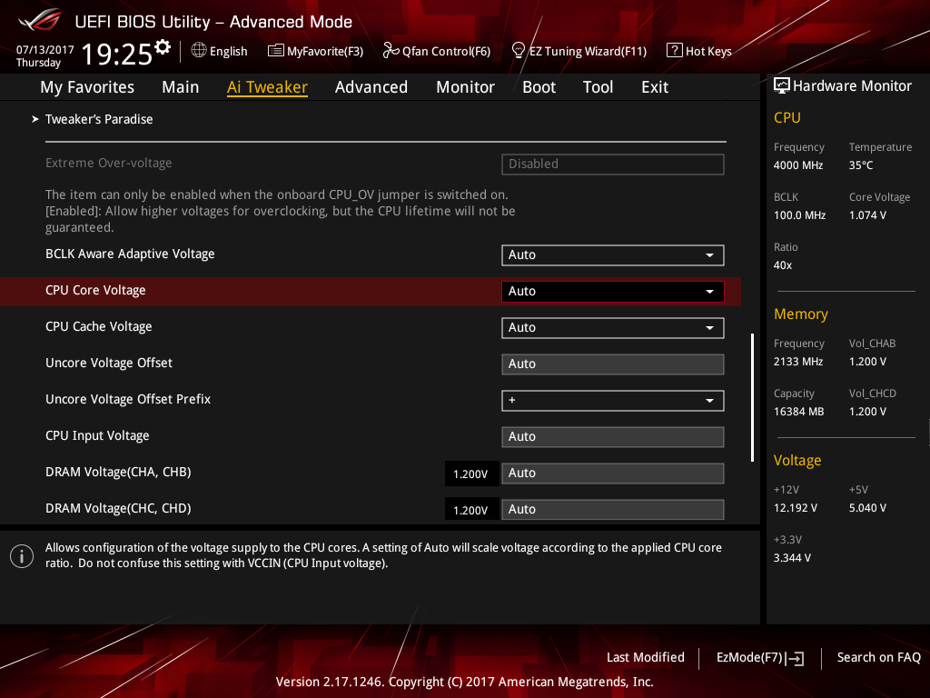930x698 pixels.
Task: Click the Extreme Over-voltage Disabled field
Action: pos(613,165)
